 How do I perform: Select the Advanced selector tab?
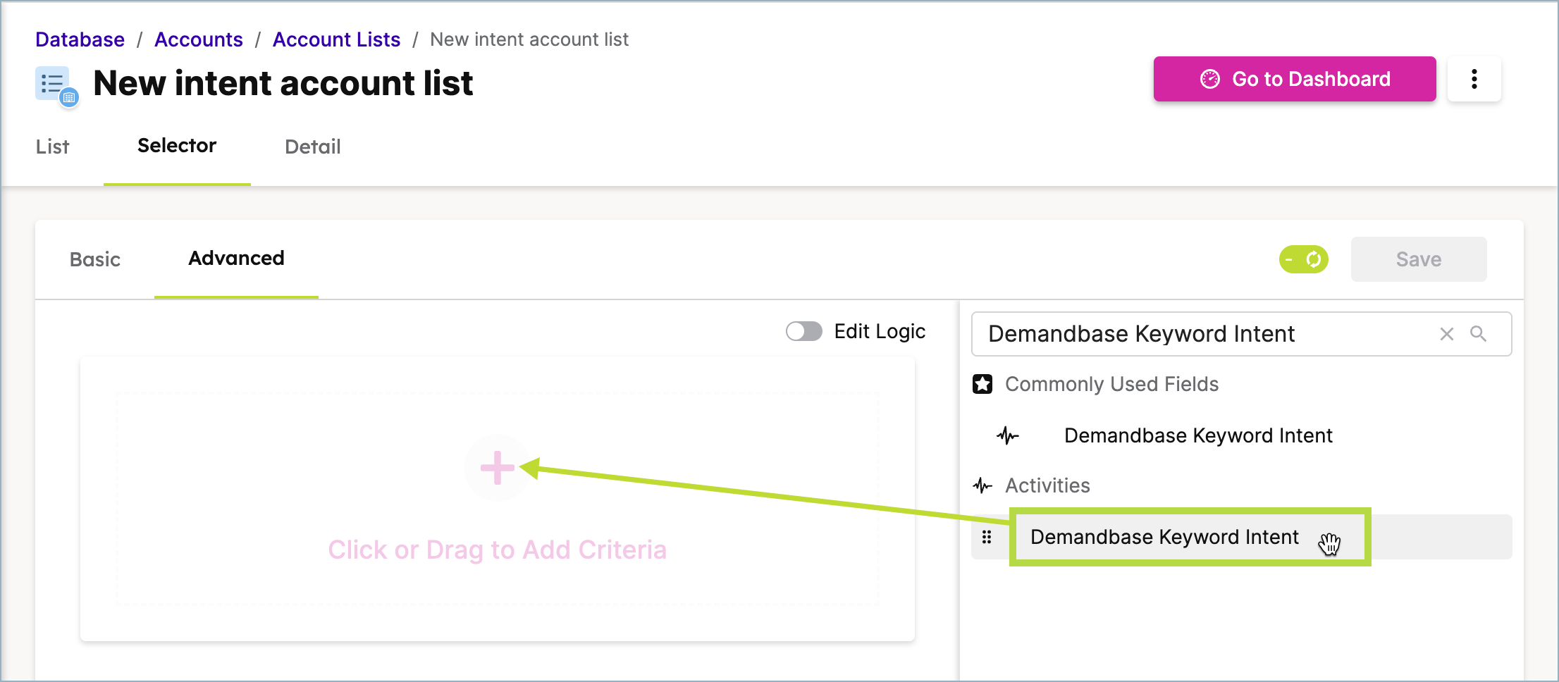pyautogui.click(x=236, y=258)
